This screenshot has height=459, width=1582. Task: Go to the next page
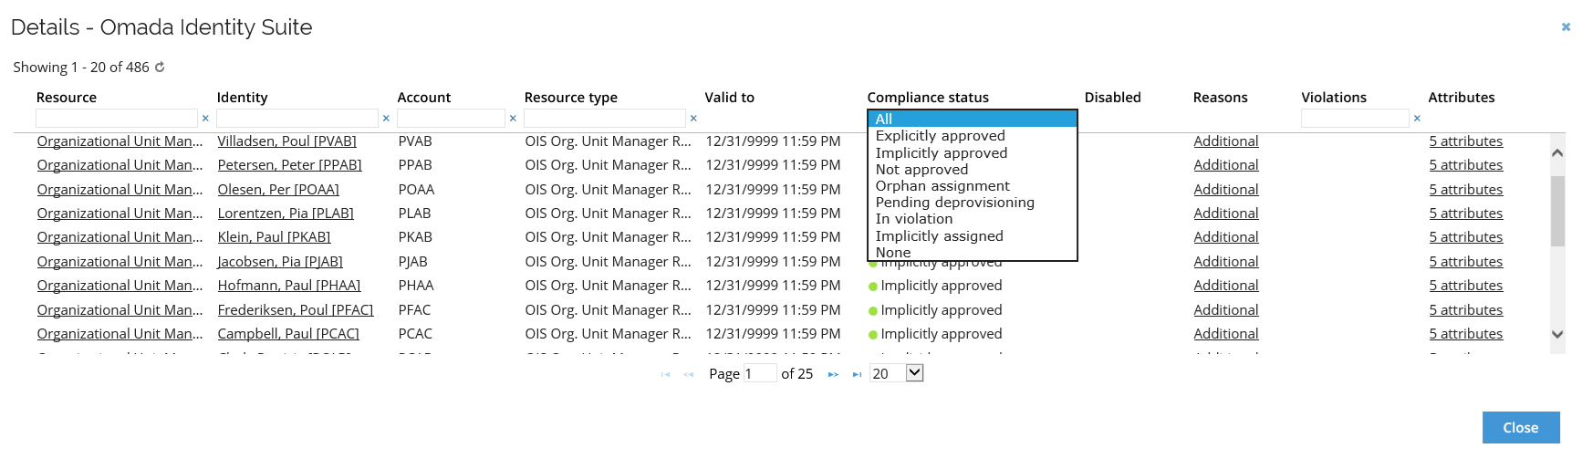833,374
